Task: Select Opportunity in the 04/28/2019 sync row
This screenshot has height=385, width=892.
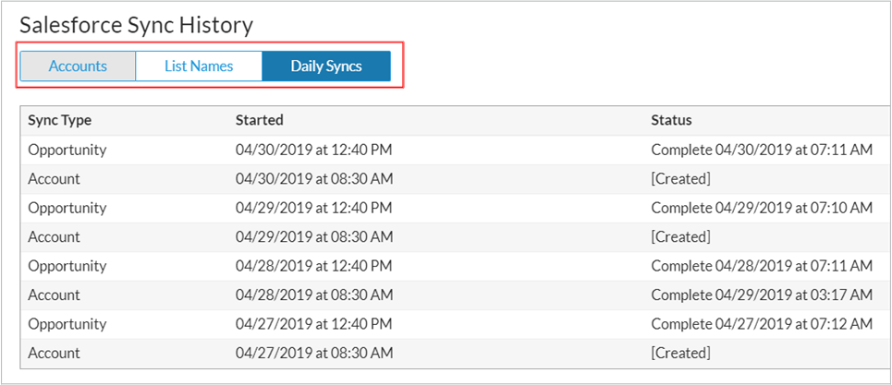Action: [67, 266]
